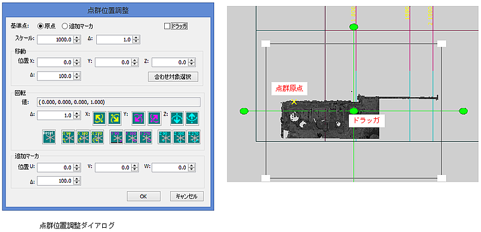Click the left green dragger handle

point(244,111)
